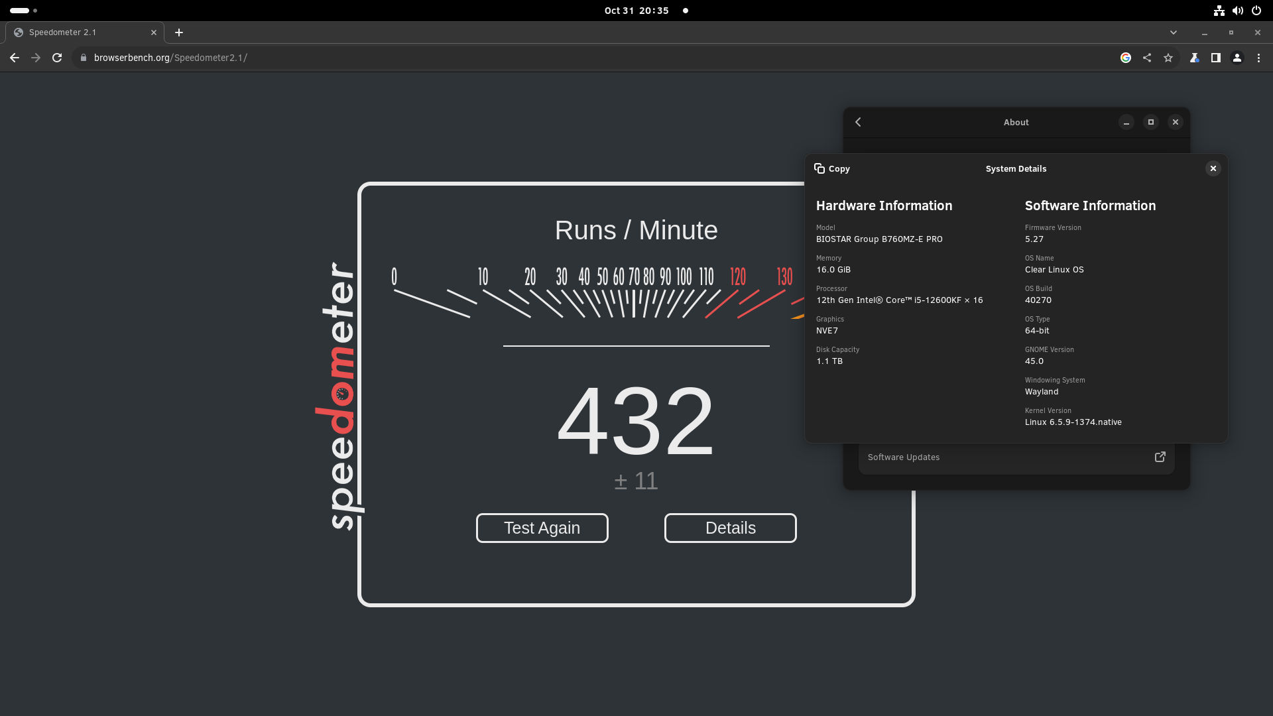This screenshot has height=716, width=1273.
Task: Open a new browser tab
Action: pos(179,32)
